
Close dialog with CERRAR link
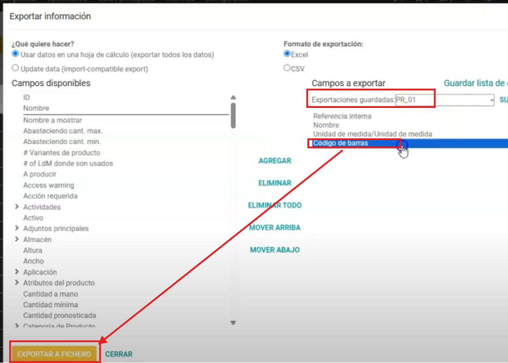119,354
